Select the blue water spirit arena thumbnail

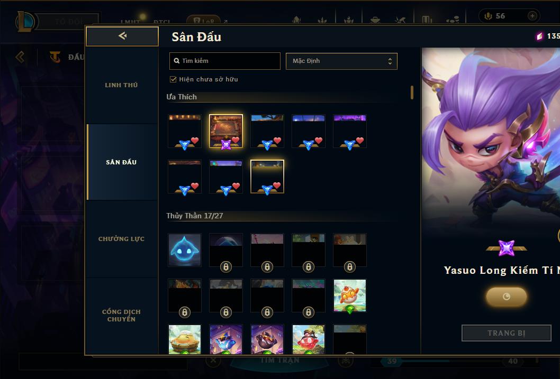(x=185, y=250)
